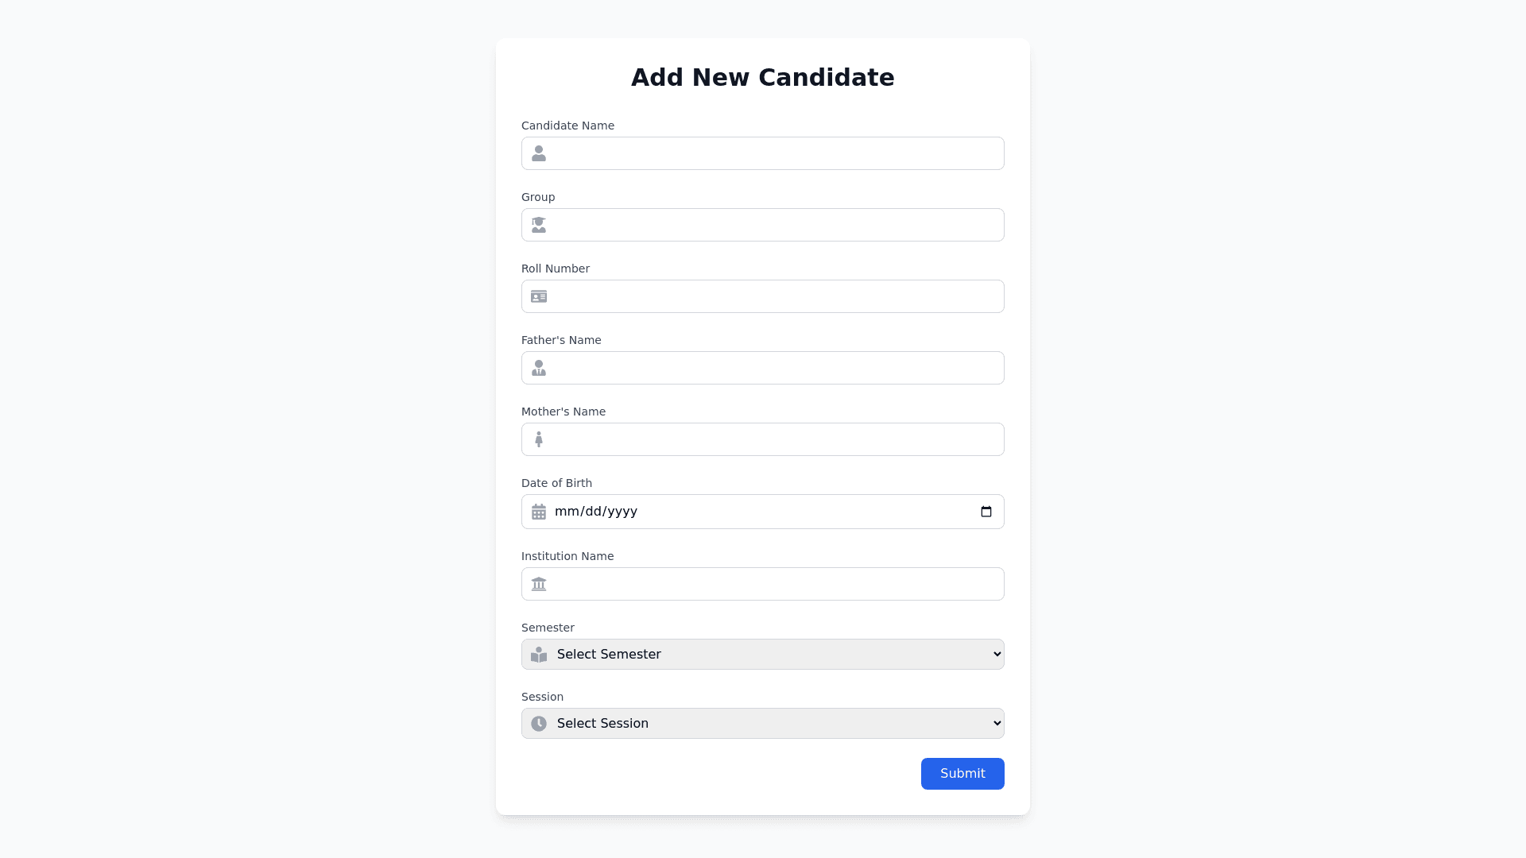Click the graduate icon in Group field
The height and width of the screenshot is (858, 1526).
click(539, 225)
